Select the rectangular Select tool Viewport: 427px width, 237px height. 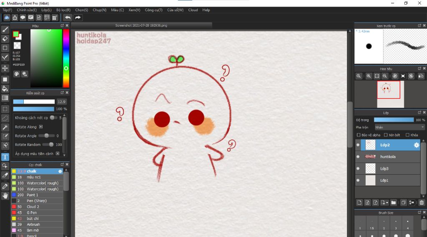tap(5, 109)
